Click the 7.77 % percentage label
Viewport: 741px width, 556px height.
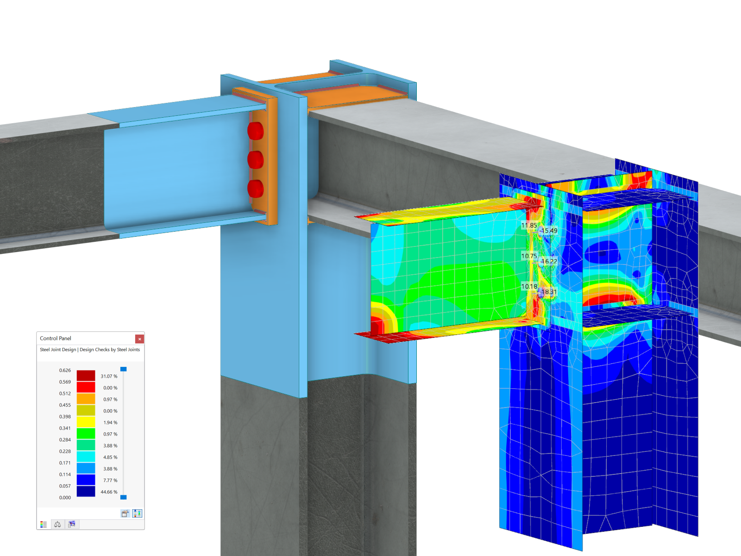pos(110,480)
